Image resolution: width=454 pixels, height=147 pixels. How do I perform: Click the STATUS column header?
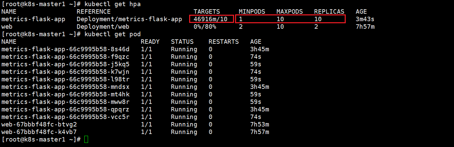(x=182, y=42)
